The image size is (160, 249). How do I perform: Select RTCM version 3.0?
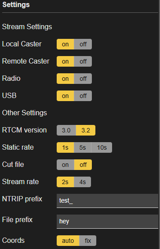click(66, 130)
